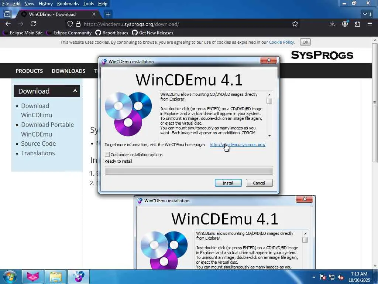Click Cancel in the front installer dialog

pyautogui.click(x=259, y=183)
